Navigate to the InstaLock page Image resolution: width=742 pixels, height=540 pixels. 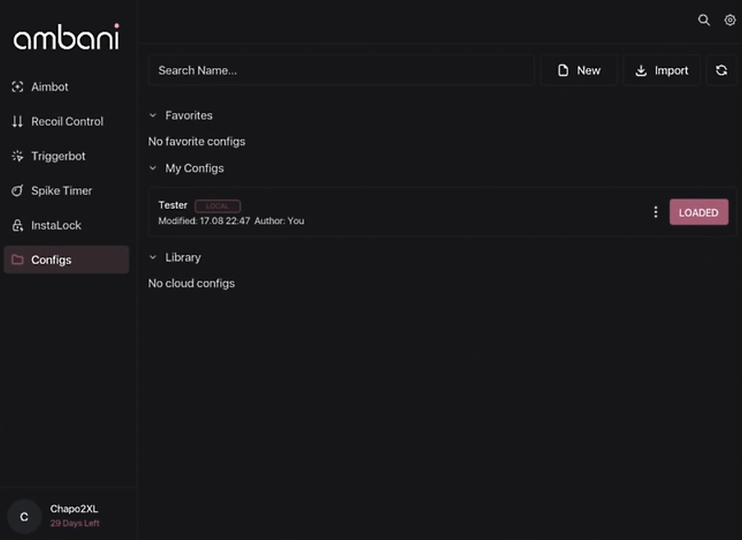tap(67, 225)
